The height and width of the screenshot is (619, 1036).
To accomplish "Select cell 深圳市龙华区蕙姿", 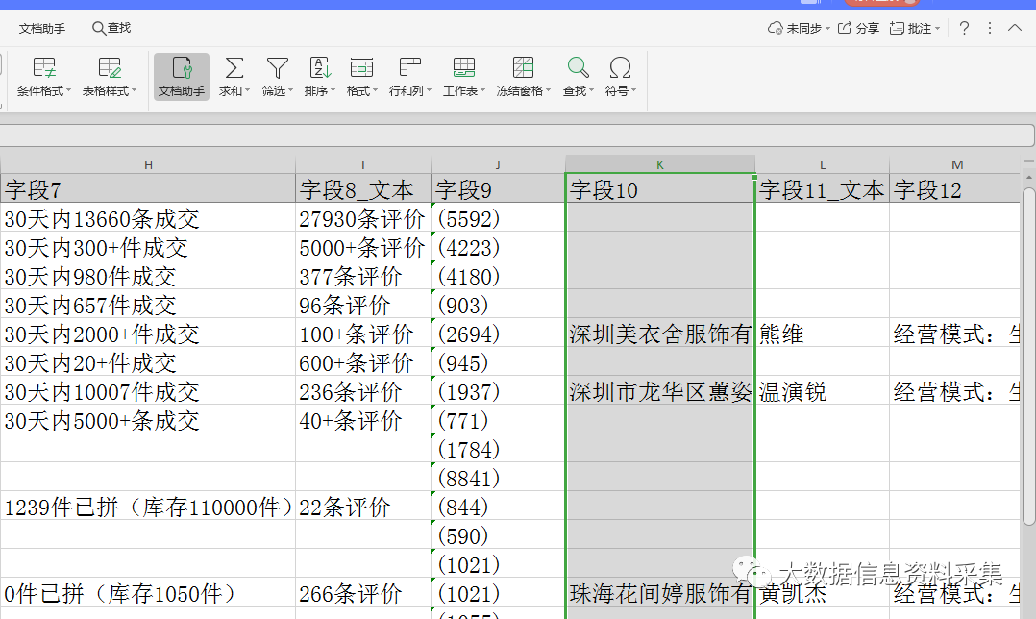I will pos(660,391).
